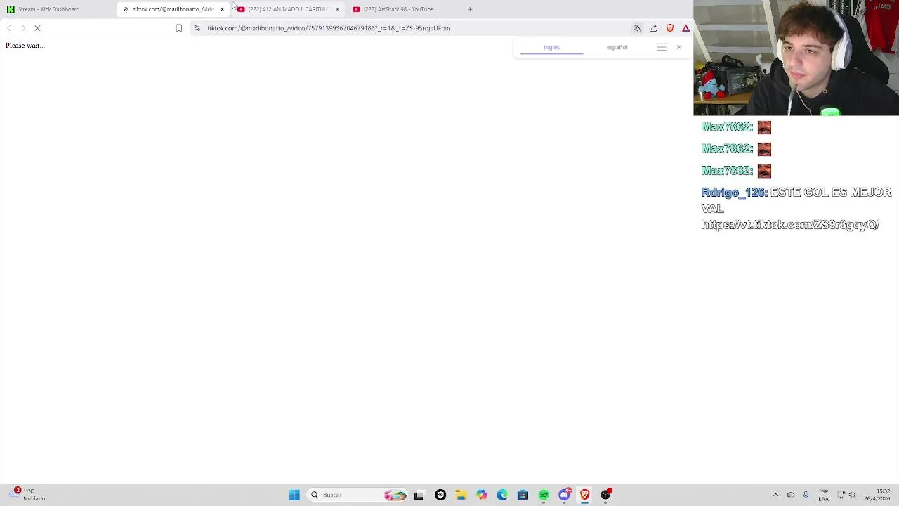Open the Brave Shields lion icon

pyautogui.click(x=669, y=28)
